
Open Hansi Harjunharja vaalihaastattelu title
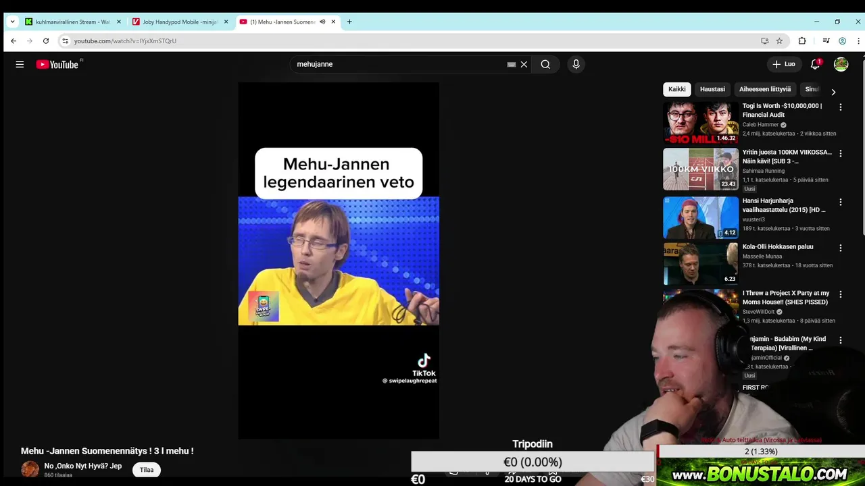[x=784, y=205]
